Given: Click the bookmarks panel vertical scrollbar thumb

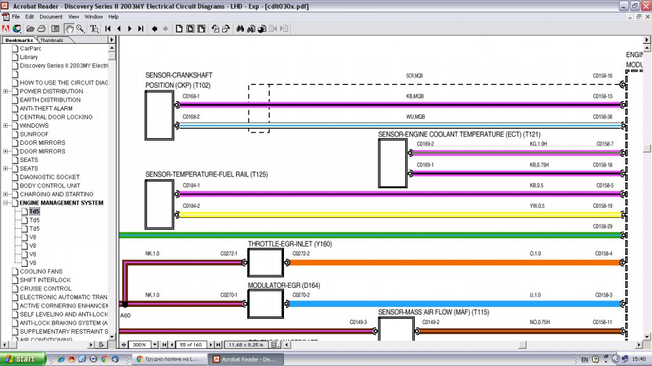Looking at the screenshot, I should tap(111, 56).
